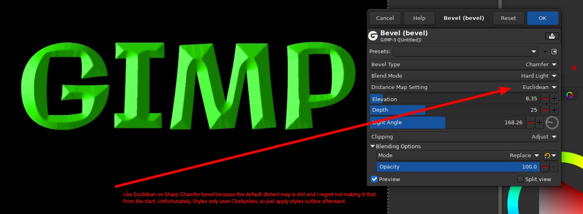This screenshot has width=583, height=214.
Task: Open the Presets combo box
Action: (x=466, y=52)
